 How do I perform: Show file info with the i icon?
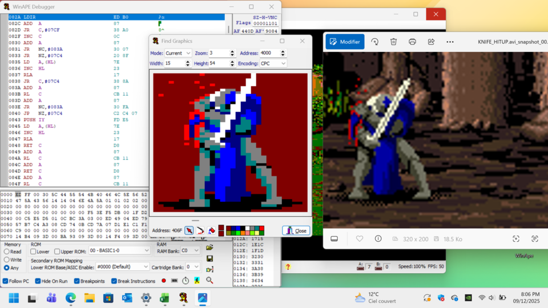click(x=378, y=239)
